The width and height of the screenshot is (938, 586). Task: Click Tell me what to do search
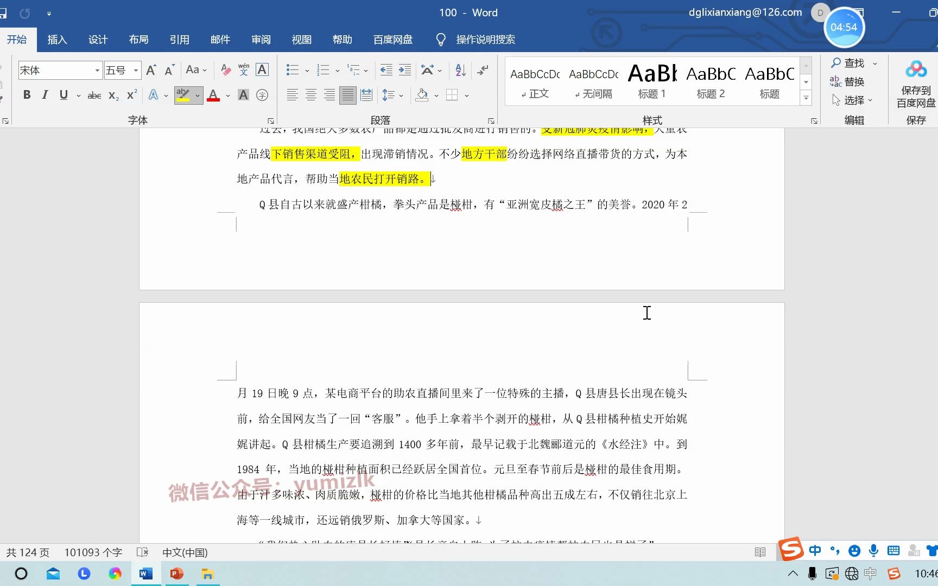[485, 40]
